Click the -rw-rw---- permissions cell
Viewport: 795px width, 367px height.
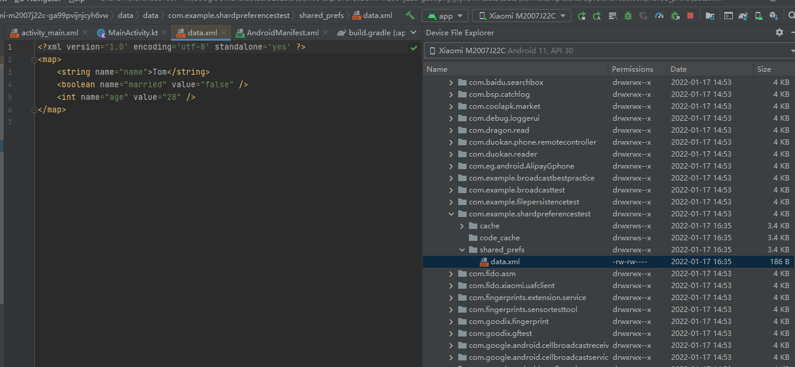point(630,262)
